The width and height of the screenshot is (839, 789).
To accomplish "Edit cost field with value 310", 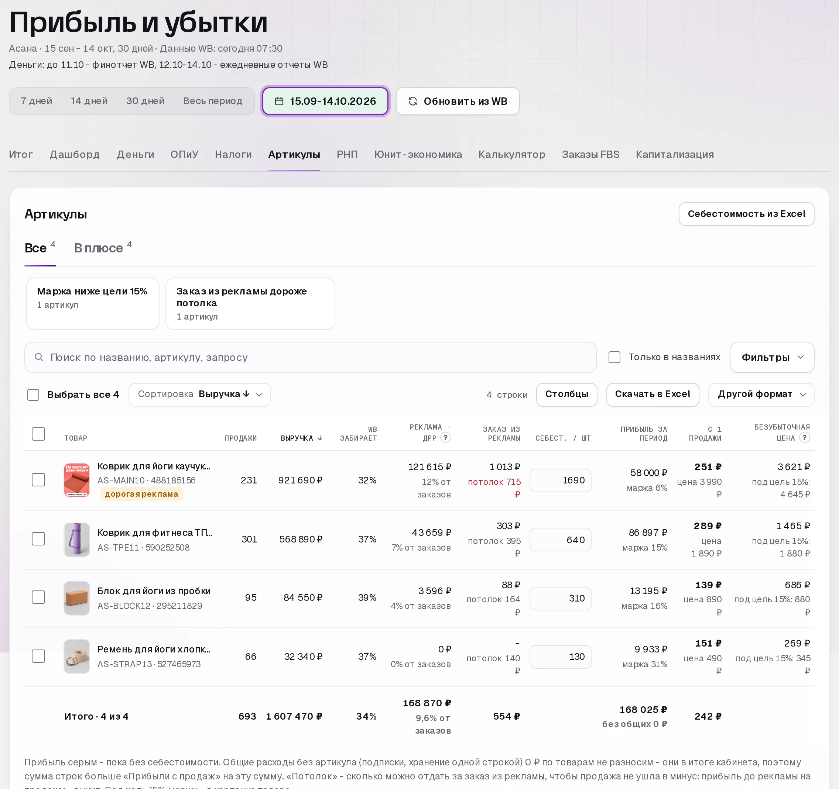I will 560,598.
